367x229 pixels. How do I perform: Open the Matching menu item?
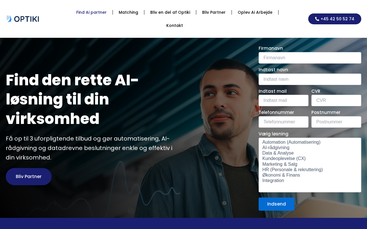(x=128, y=12)
